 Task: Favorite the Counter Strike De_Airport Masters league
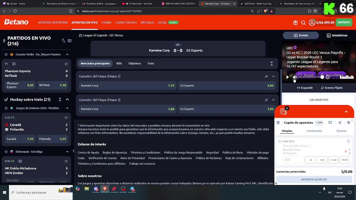(6, 54)
